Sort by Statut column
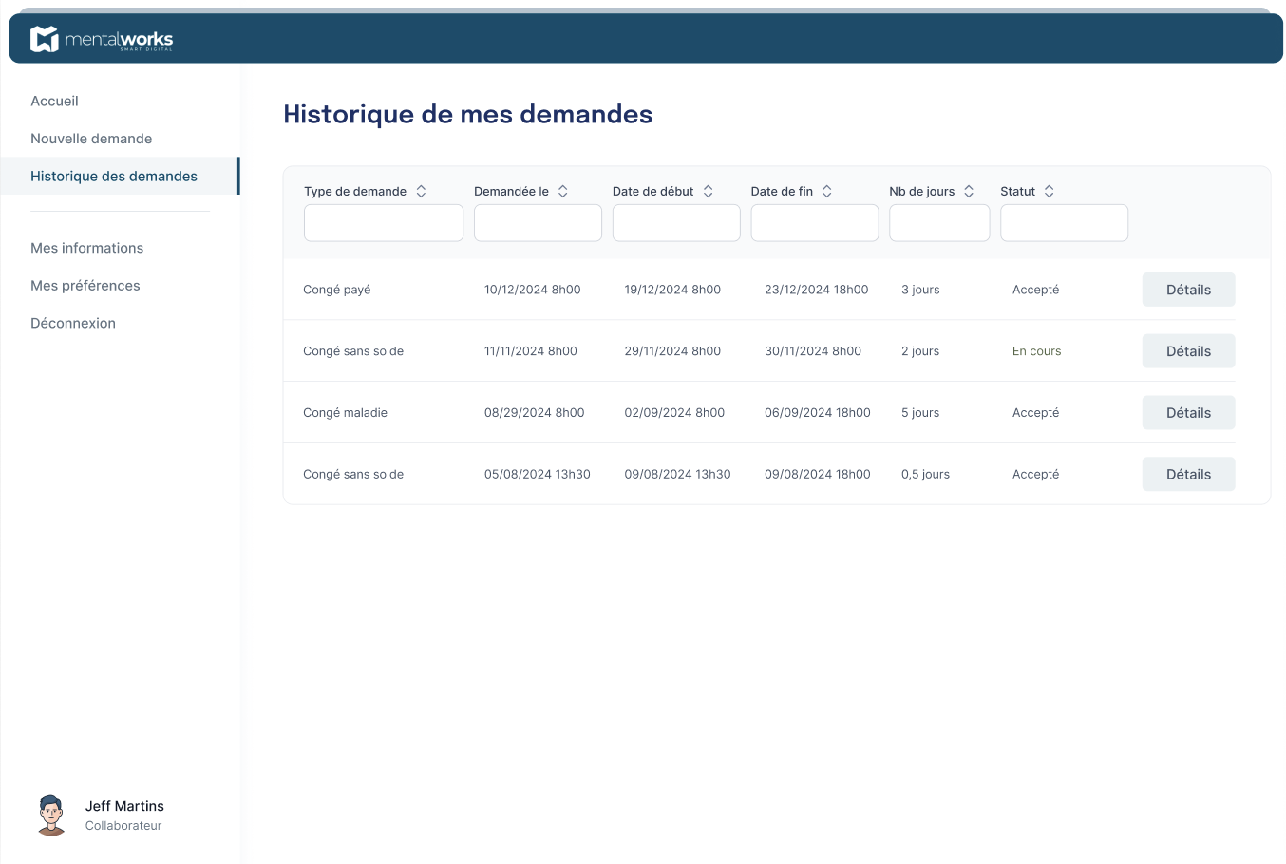Screen dimensions: 1286x864 [x=1049, y=191]
